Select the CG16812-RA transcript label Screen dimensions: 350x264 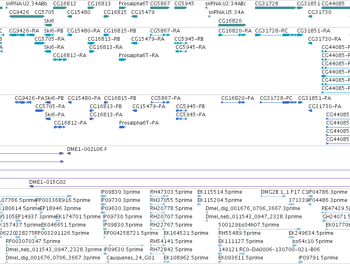click(x=70, y=56)
